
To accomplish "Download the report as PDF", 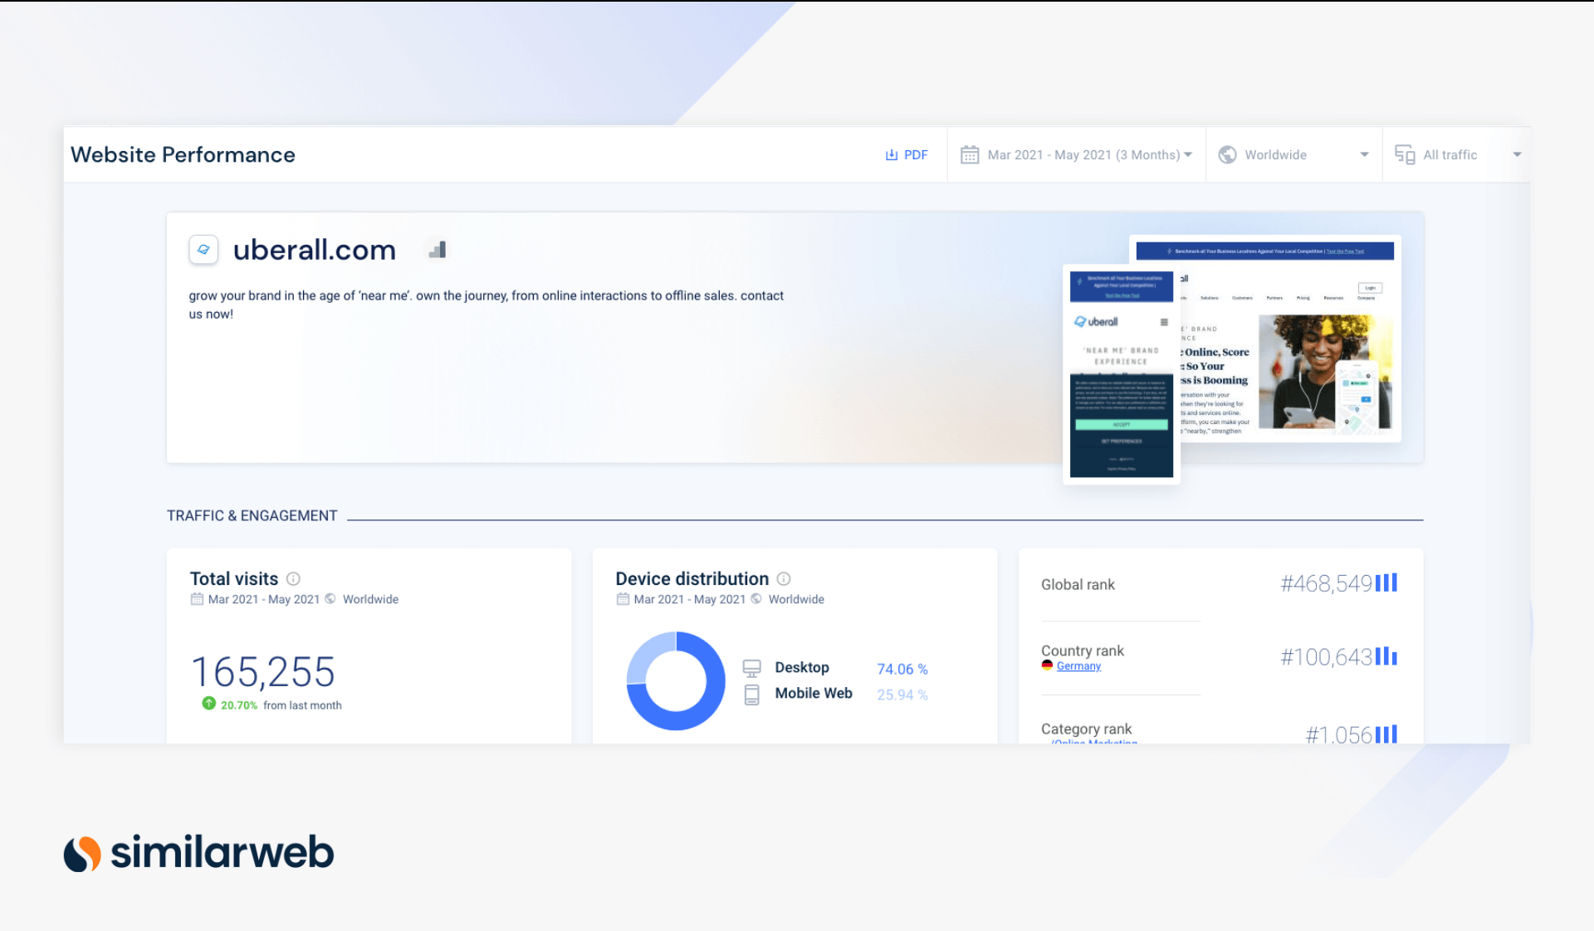I will click(x=907, y=155).
